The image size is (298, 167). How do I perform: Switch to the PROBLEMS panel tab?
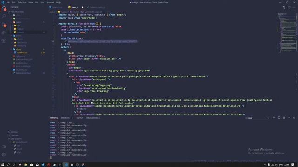[65, 118]
